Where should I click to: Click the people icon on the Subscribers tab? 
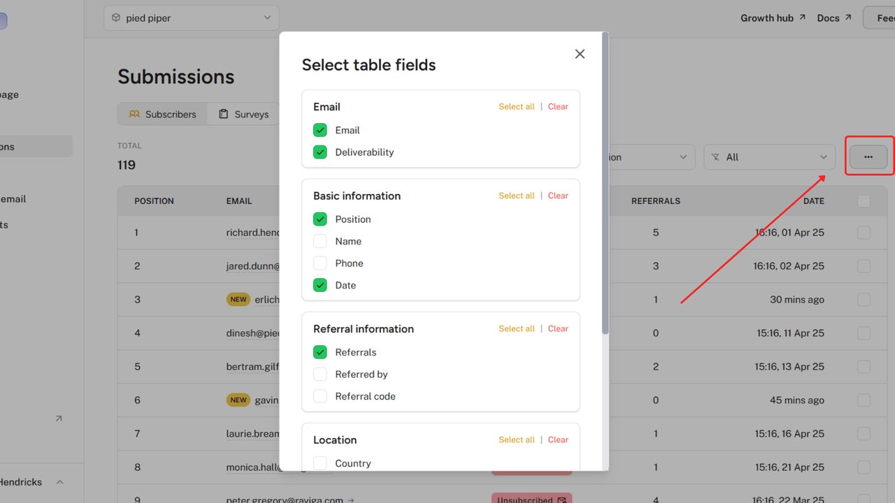pyautogui.click(x=134, y=114)
